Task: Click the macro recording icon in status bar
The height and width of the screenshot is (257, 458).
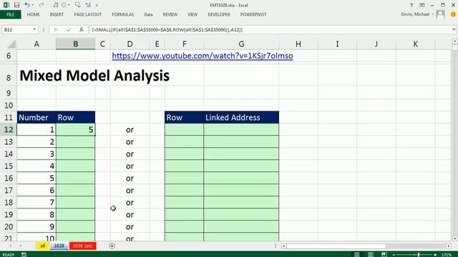Action: pyautogui.click(x=24, y=254)
